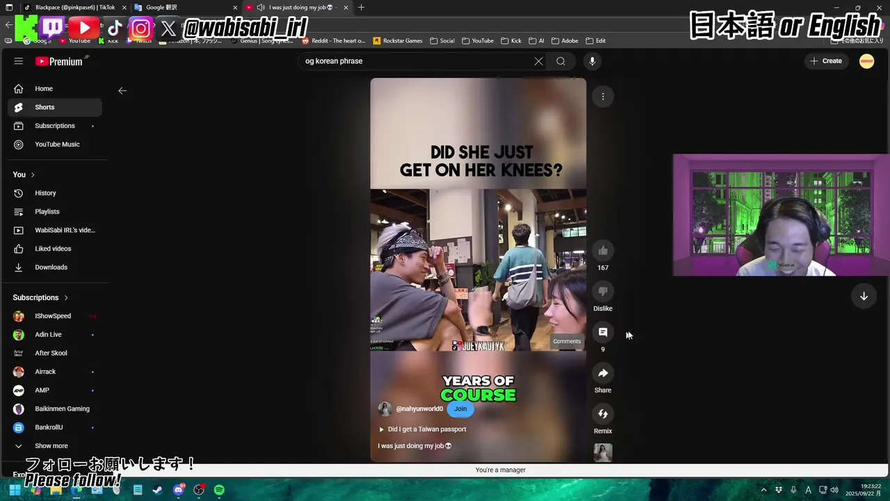This screenshot has width=890, height=501.
Task: Click the Short title 'I was just doing my job'
Action: pyautogui.click(x=414, y=445)
